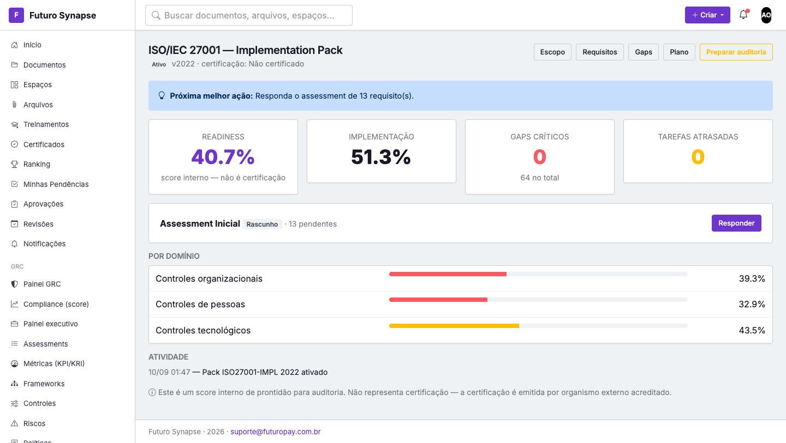Click the Documentos folder icon

tap(15, 65)
